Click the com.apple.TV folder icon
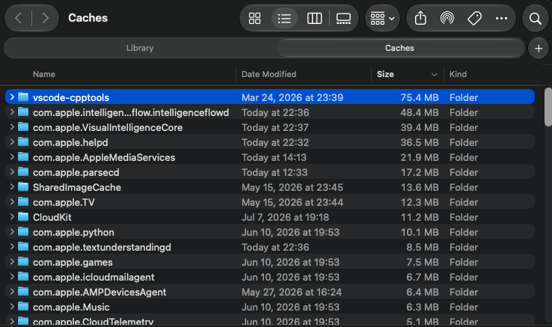 (x=23, y=202)
